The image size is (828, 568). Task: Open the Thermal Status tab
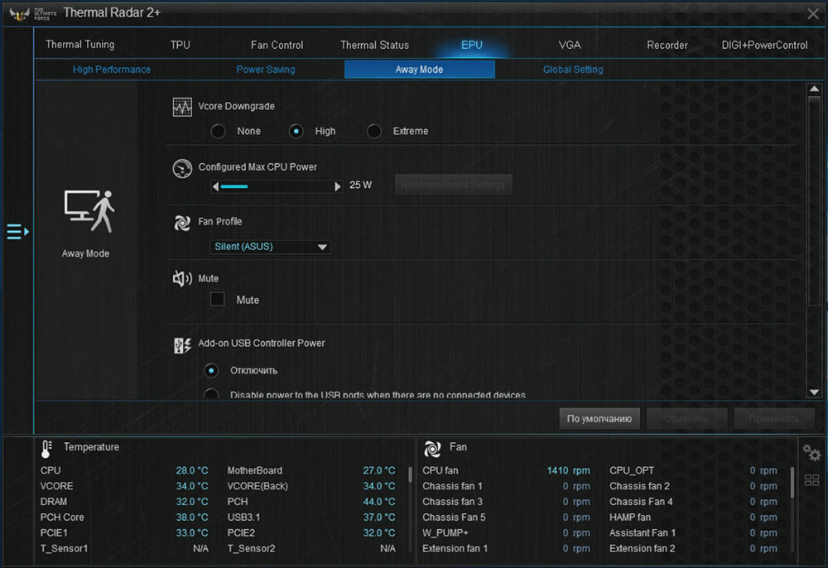[x=374, y=45]
